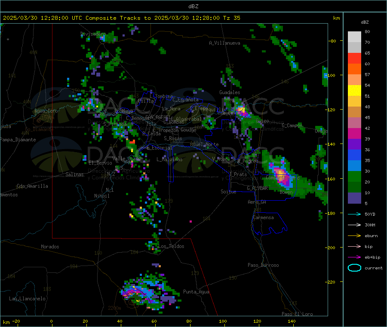Select the pink bip arrow symbol

354,246
